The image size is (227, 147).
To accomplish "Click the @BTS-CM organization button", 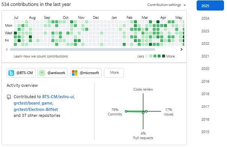I will coord(21,73).
